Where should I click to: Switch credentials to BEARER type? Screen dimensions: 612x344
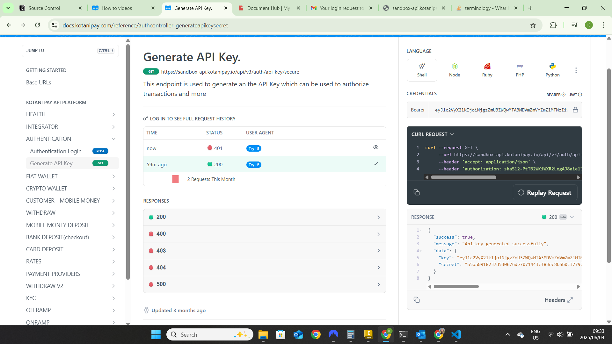(x=556, y=95)
